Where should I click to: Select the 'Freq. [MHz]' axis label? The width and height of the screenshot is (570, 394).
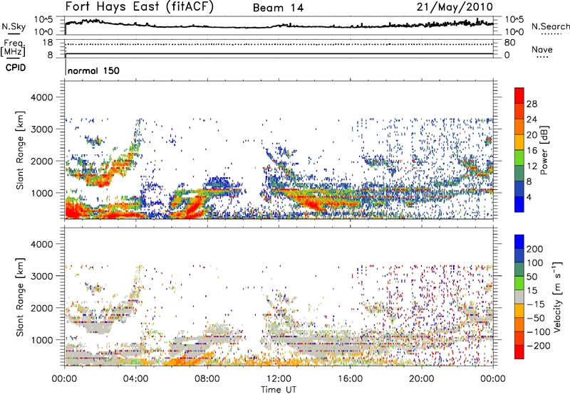(x=13, y=48)
